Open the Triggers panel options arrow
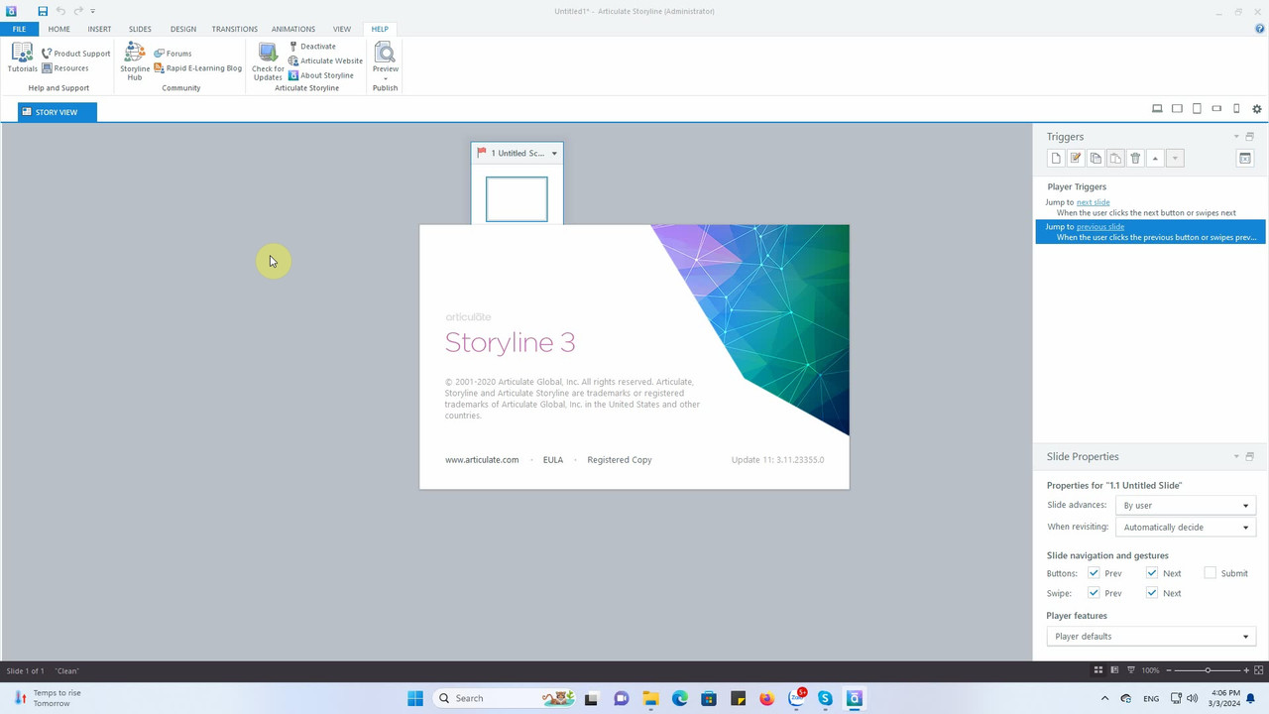This screenshot has height=714, width=1269. pyautogui.click(x=1236, y=137)
